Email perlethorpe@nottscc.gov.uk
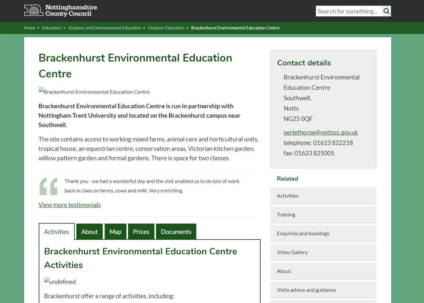The image size is (424, 303). tap(321, 133)
